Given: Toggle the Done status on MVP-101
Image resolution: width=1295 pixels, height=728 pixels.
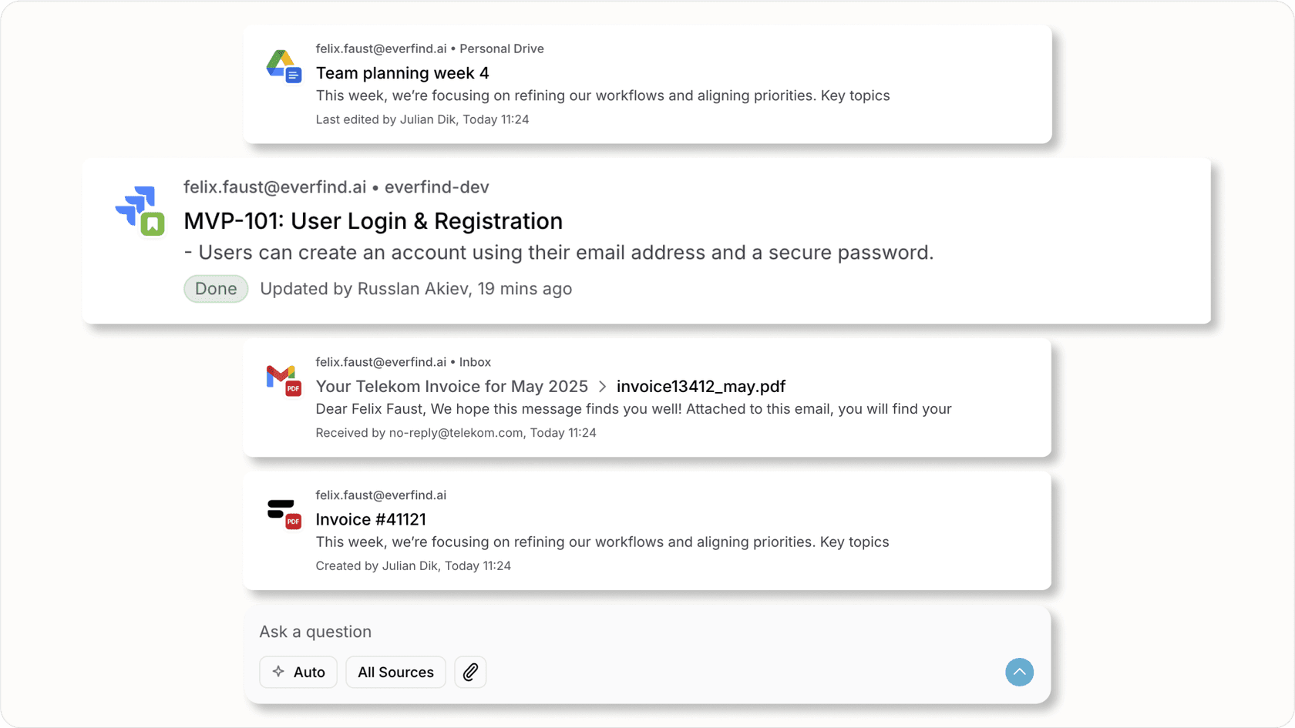Looking at the screenshot, I should [x=215, y=288].
